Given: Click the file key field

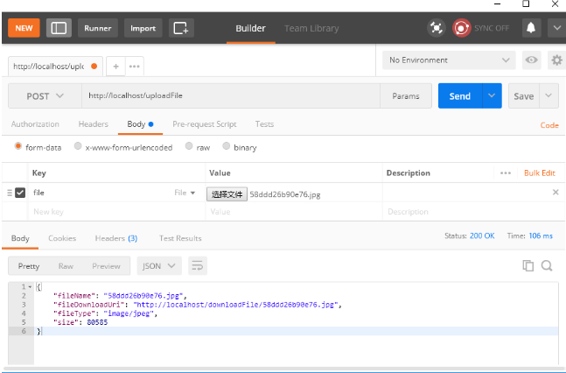Looking at the screenshot, I should (101, 193).
